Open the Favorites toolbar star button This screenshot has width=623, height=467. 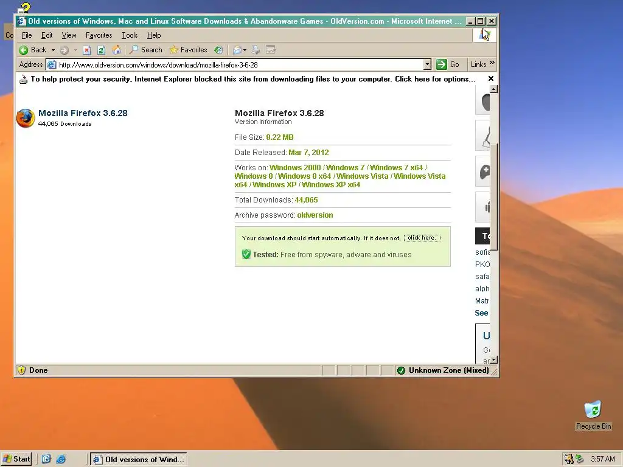[x=189, y=50]
